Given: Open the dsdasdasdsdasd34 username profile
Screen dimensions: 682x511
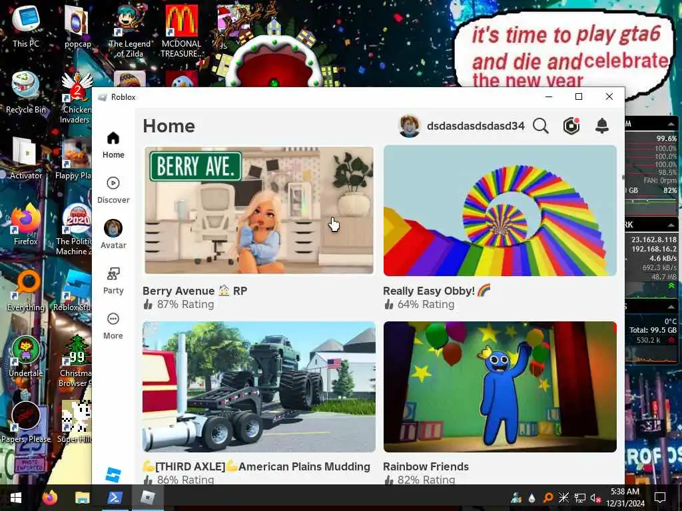Looking at the screenshot, I should 476,126.
